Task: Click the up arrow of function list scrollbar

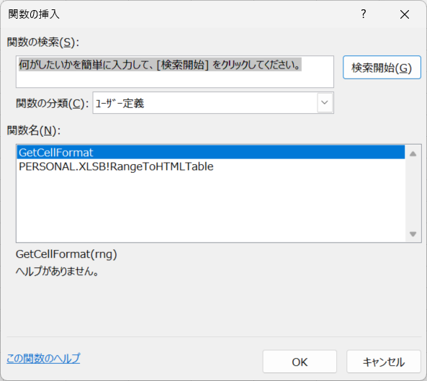Action: point(413,154)
